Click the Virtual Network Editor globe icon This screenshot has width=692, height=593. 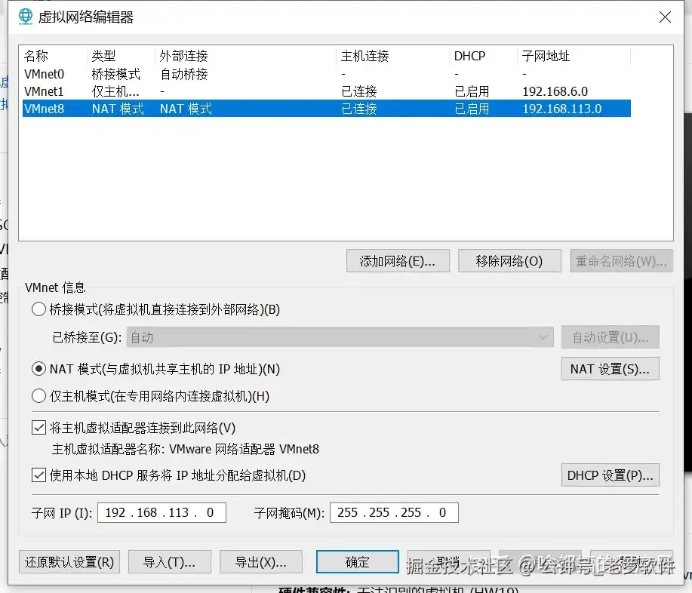(x=26, y=17)
